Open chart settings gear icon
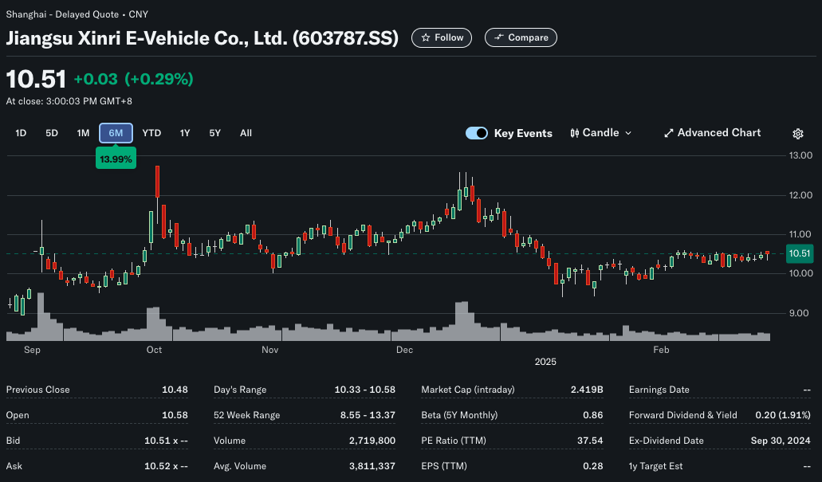This screenshot has width=822, height=482. point(798,134)
